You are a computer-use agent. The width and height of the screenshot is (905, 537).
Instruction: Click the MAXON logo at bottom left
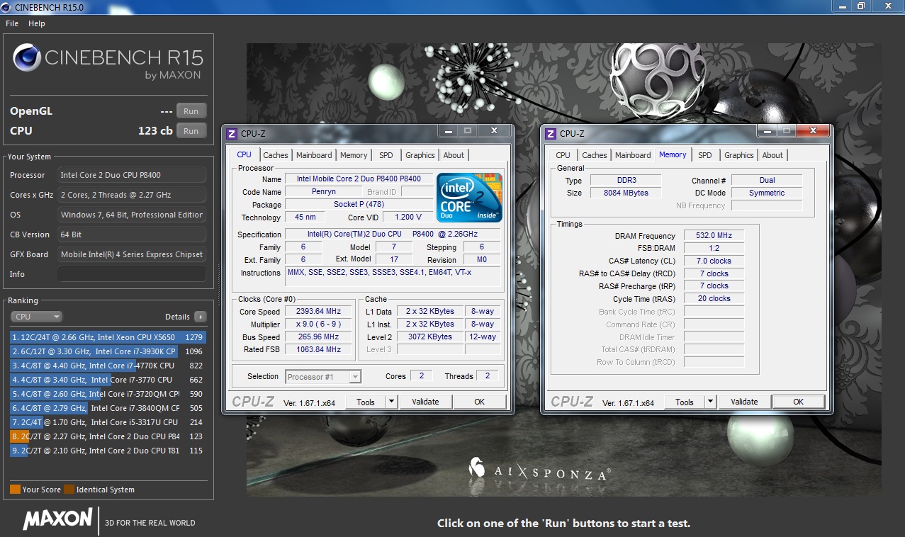pos(57,519)
